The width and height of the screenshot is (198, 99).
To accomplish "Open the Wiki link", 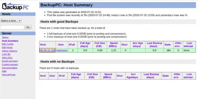I will click(x=4, y=71).
